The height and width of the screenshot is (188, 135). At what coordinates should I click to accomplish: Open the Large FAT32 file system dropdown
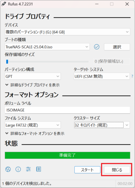[x=33, y=125]
